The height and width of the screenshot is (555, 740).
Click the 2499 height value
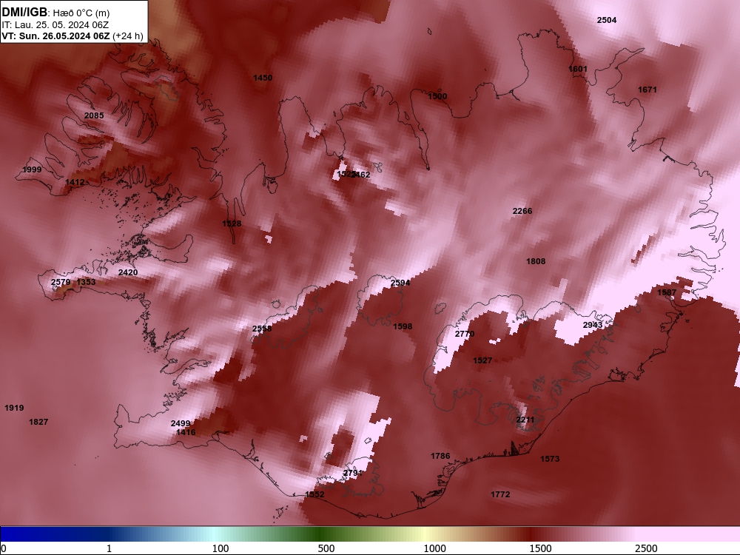point(181,424)
